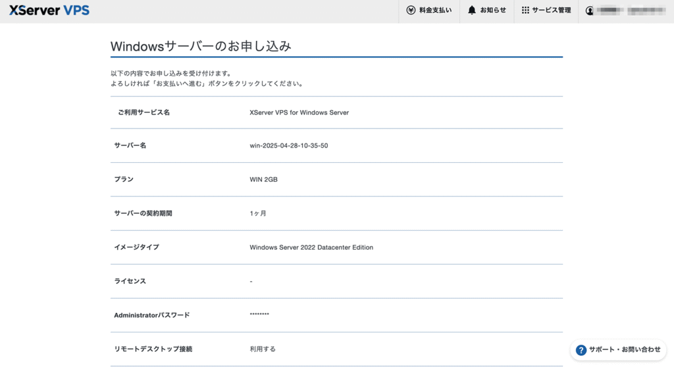This screenshot has height=367, width=674.
Task: Click the 1ヶ月 contract period value
Action: tap(258, 213)
